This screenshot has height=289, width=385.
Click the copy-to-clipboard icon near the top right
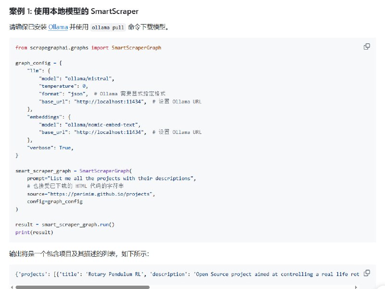click(x=367, y=46)
